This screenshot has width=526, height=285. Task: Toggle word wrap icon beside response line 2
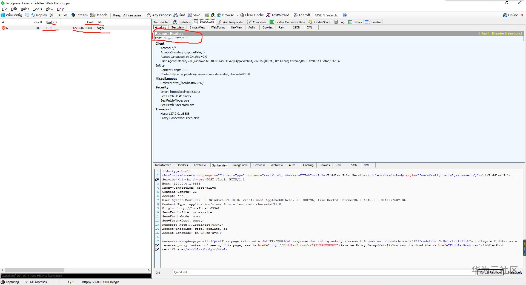pos(157,180)
